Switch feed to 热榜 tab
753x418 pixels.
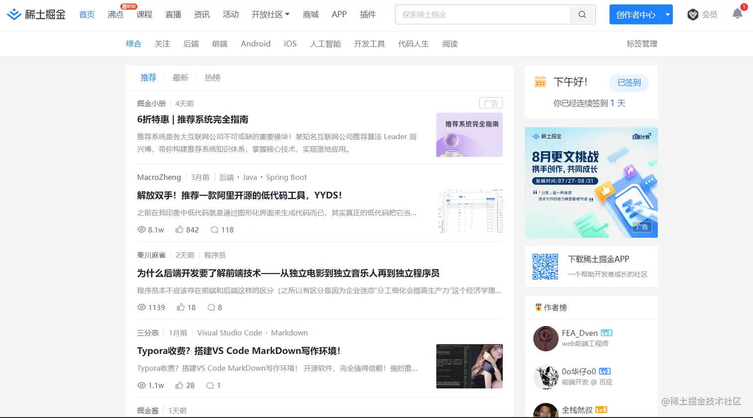coord(213,78)
